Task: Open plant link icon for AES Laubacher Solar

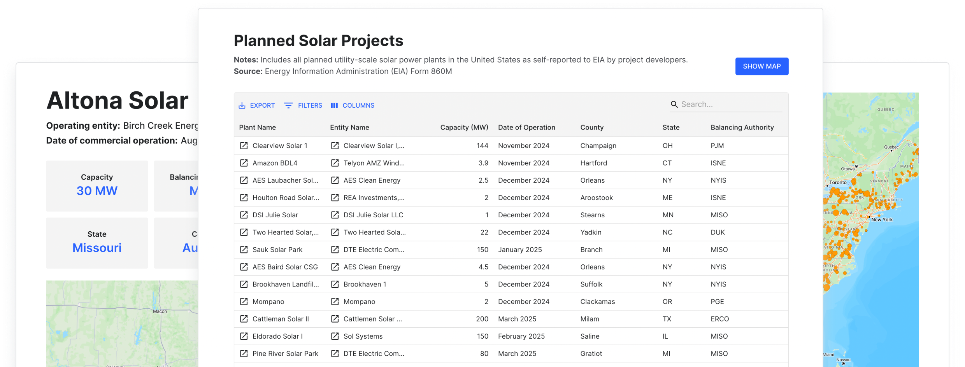Action: coord(244,180)
